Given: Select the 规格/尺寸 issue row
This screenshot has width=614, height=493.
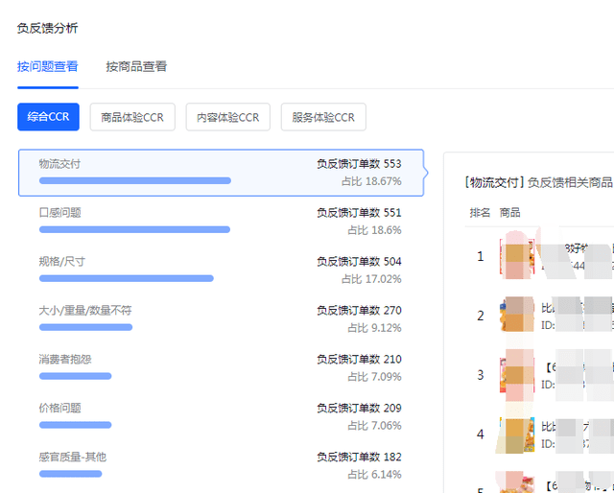Looking at the screenshot, I should [221, 270].
